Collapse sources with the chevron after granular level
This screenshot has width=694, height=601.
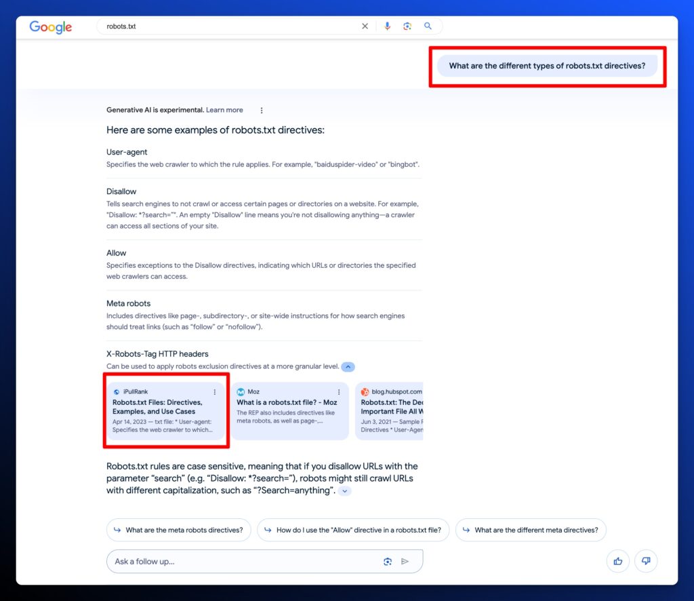click(348, 367)
